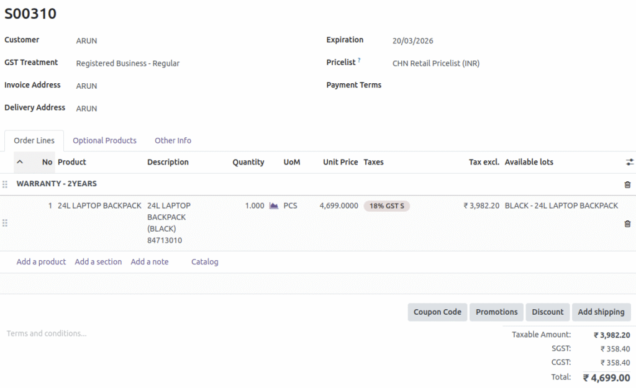Click the drag handle of the backpack line
Screen dimensions: 636x388
pyautogui.click(x=5, y=222)
